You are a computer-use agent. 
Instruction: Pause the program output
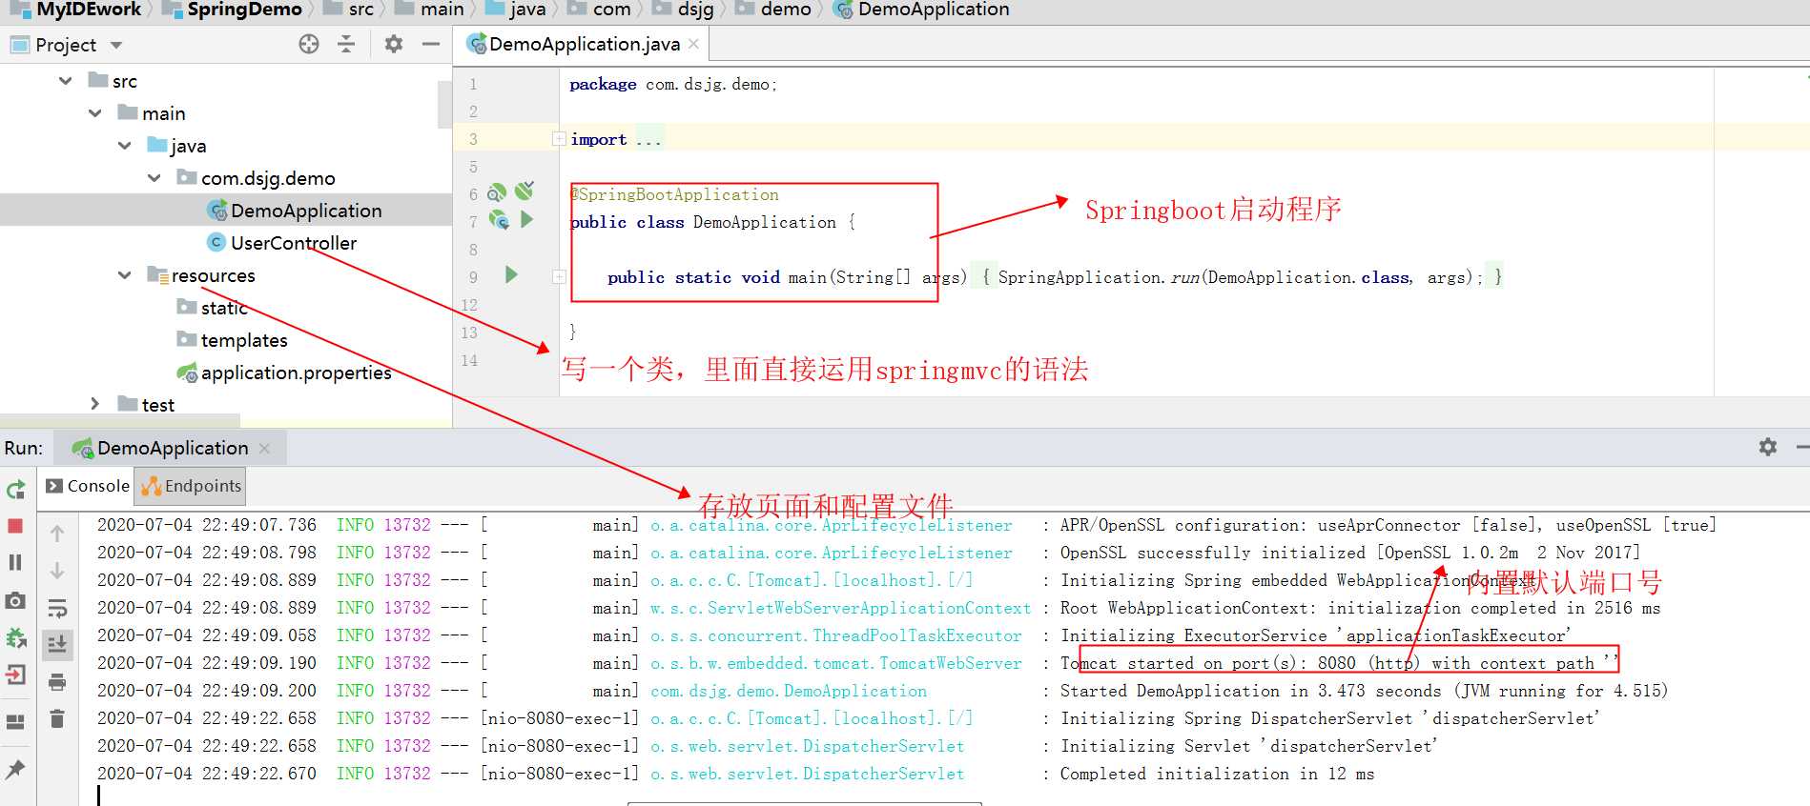tap(15, 562)
